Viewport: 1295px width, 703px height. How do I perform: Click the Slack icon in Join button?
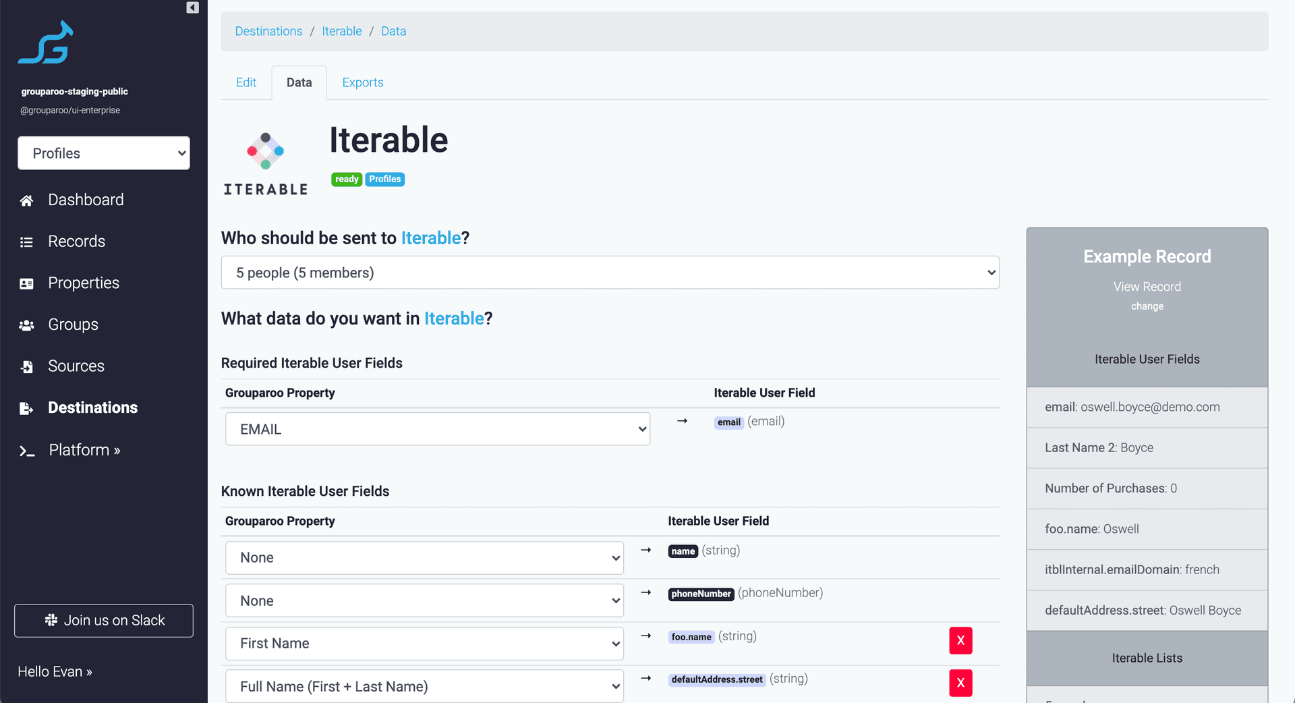coord(51,620)
